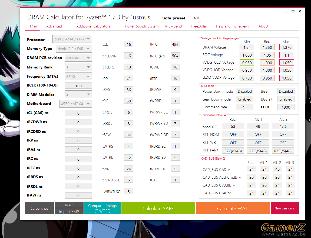Image resolution: width=311 pixels, height=238 pixels.
Task: Switch to the Main tab
Action: click(34, 26)
